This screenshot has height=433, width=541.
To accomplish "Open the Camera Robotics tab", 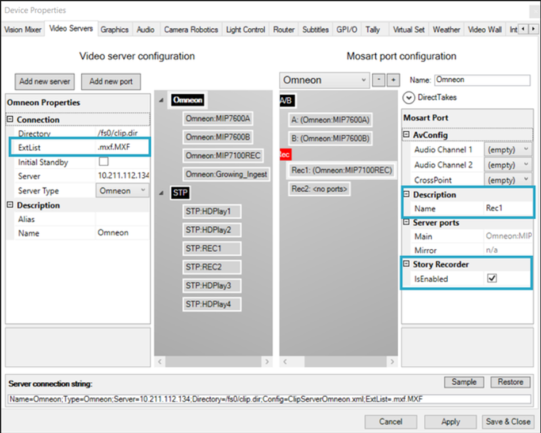I will (191, 29).
